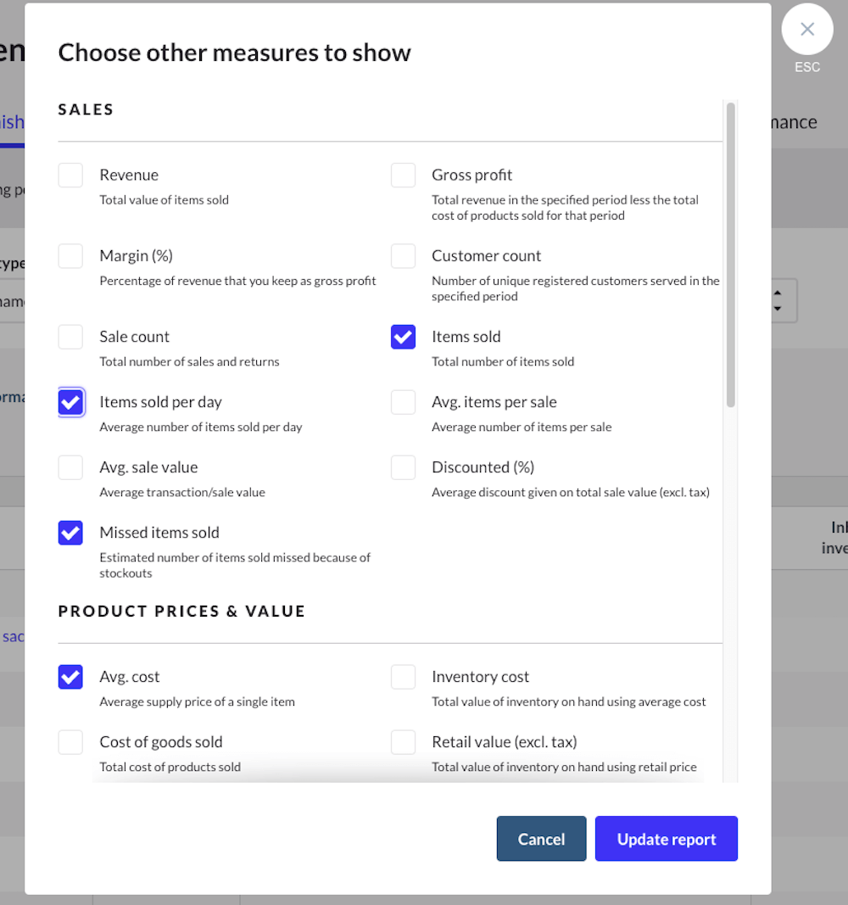This screenshot has height=905, width=848.
Task: Uncheck the Items sold measure
Action: tap(403, 337)
